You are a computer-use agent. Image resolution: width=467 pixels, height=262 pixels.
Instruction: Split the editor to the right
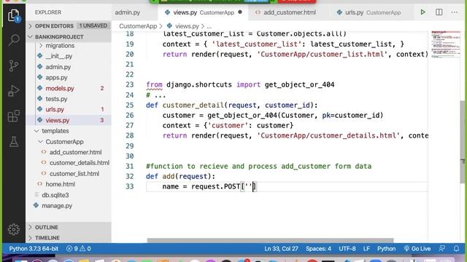[x=439, y=12]
